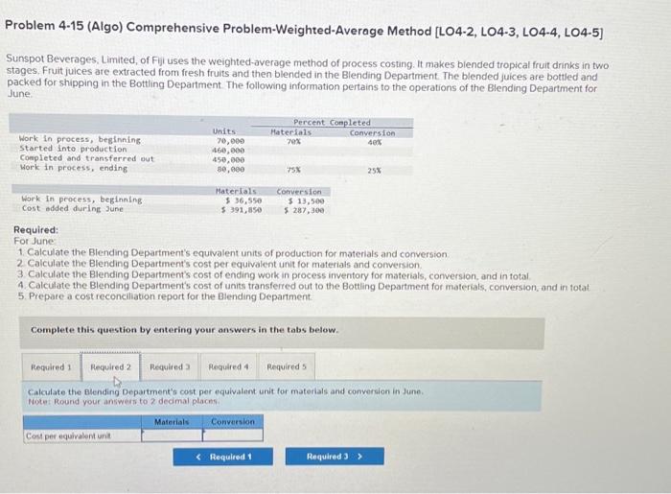671x494 pixels.
Task: Advance with the Required 3 button
Action: coord(335,457)
